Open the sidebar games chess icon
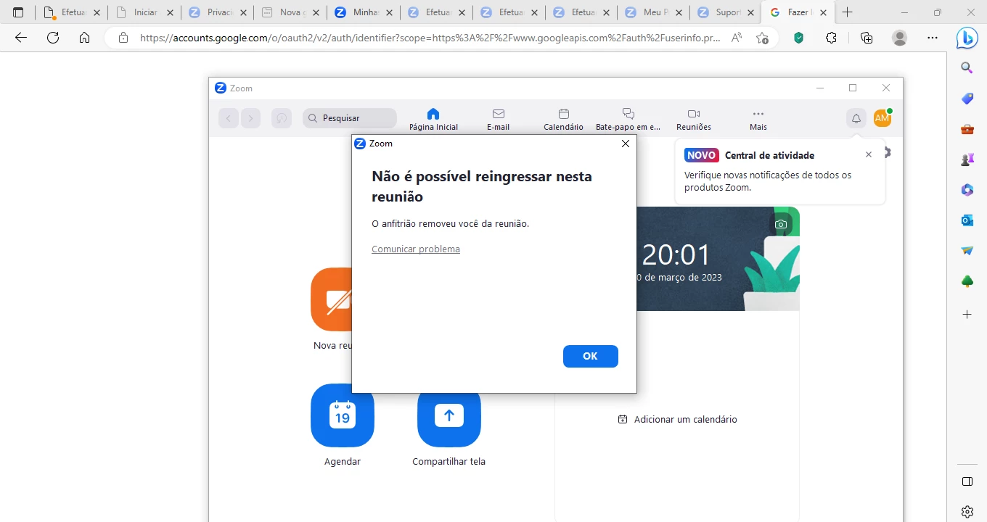The image size is (987, 522). coord(967,159)
